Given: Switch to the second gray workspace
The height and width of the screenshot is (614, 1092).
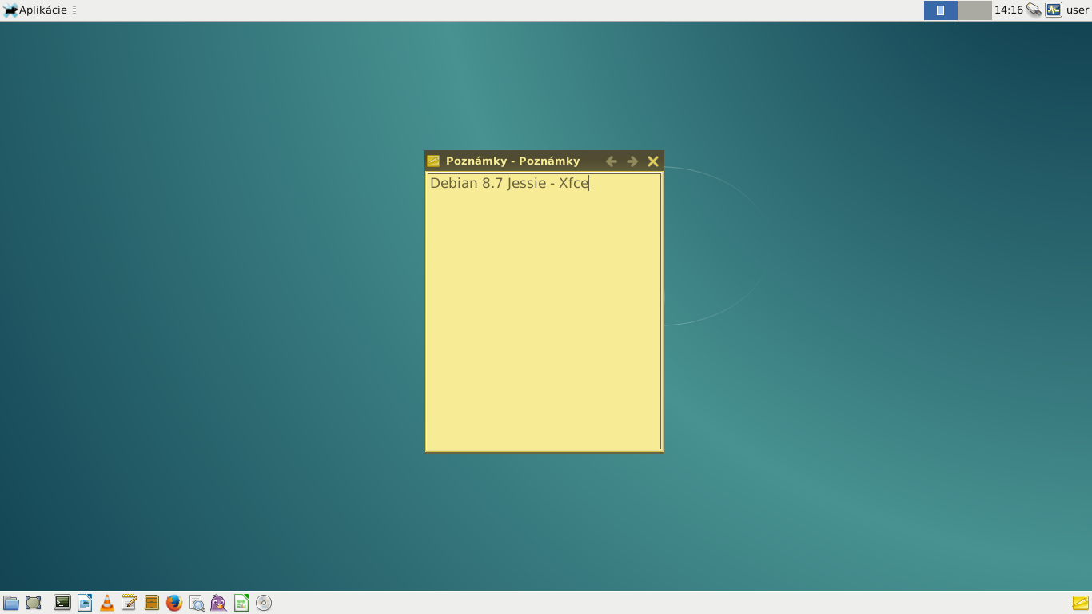Looking at the screenshot, I should click(974, 10).
